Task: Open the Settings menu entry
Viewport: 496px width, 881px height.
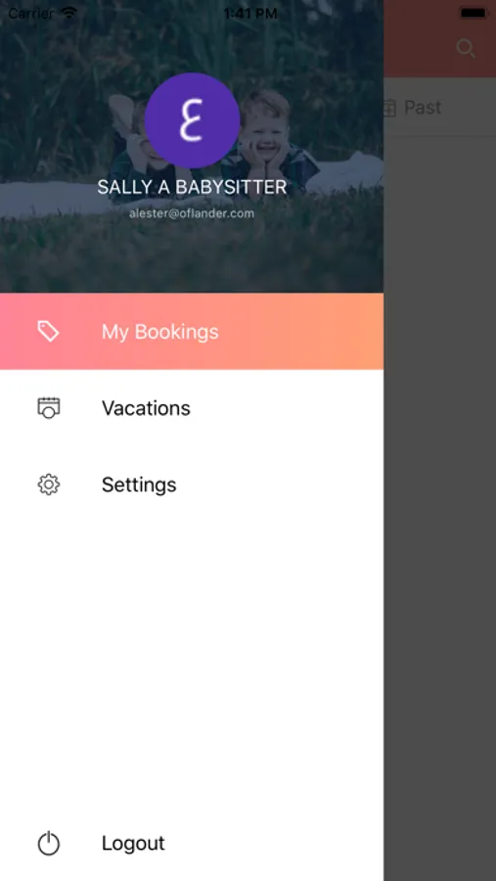Action: (x=192, y=485)
